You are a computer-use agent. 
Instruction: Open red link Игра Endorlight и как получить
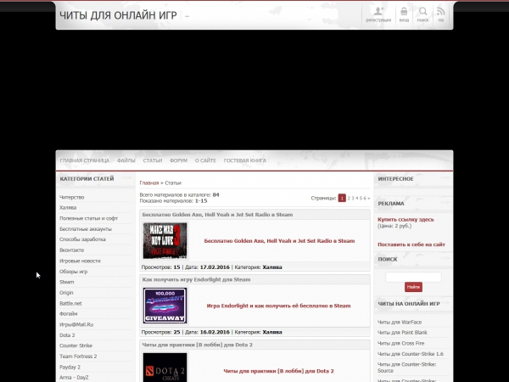pos(278,306)
